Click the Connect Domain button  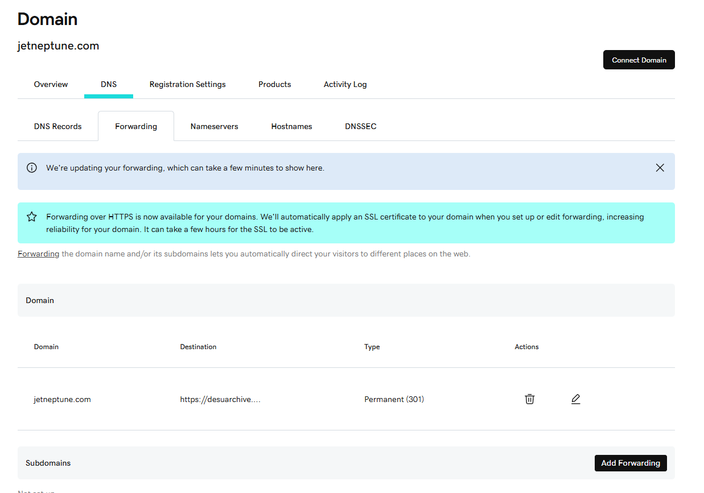point(639,60)
